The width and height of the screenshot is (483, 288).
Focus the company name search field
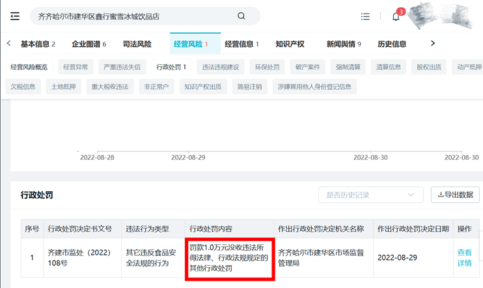145,16
